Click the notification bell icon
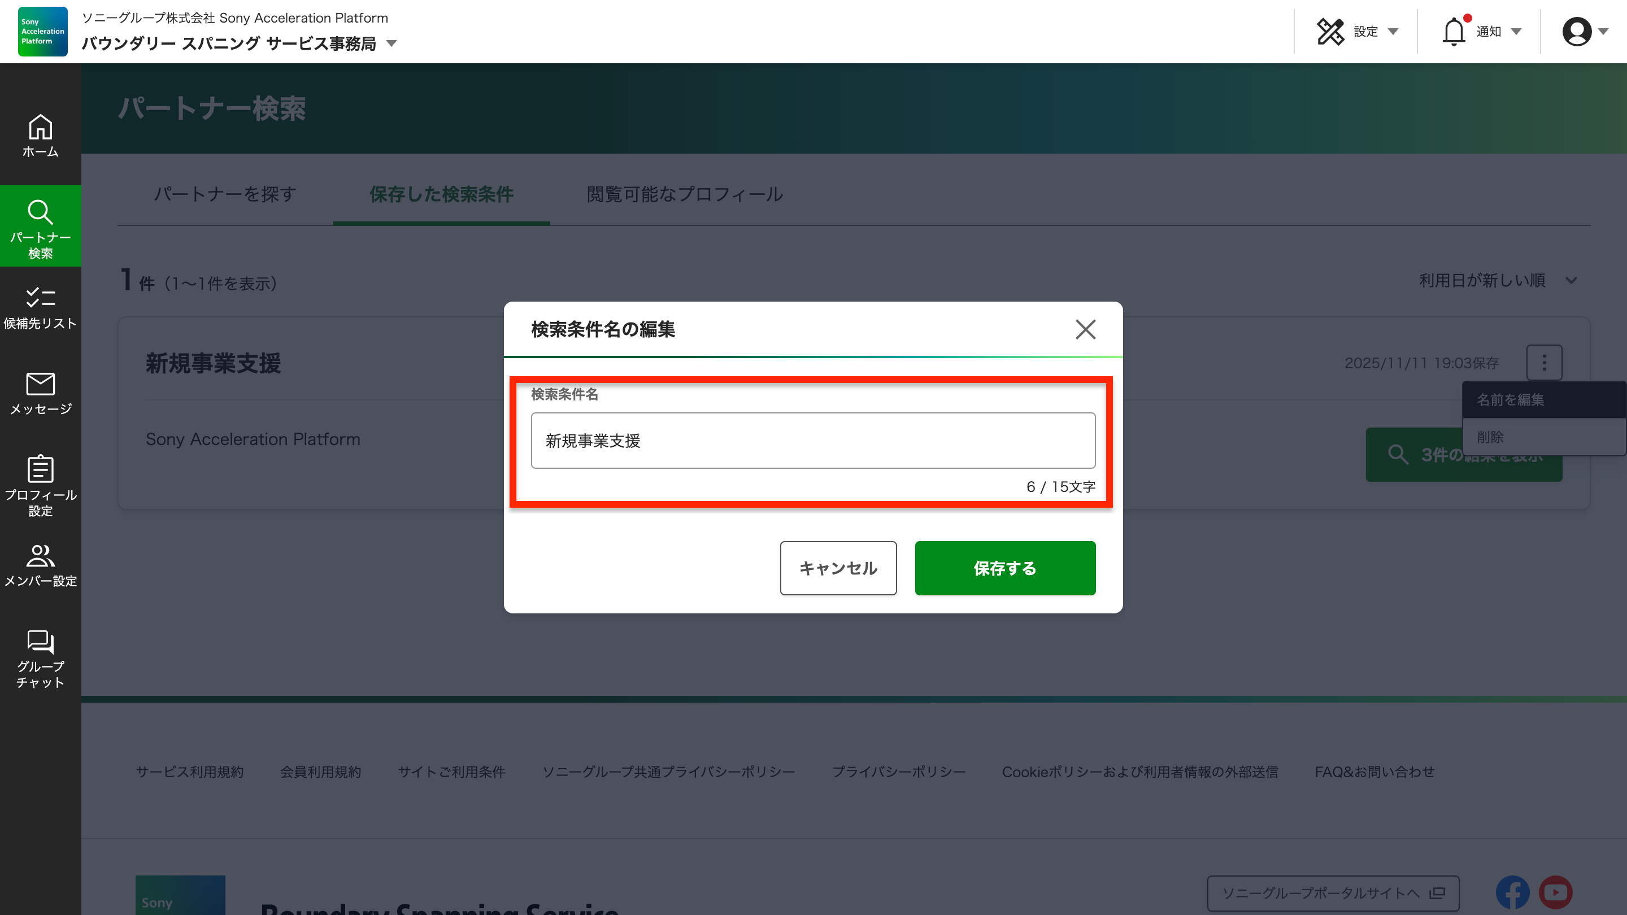 tap(1454, 32)
